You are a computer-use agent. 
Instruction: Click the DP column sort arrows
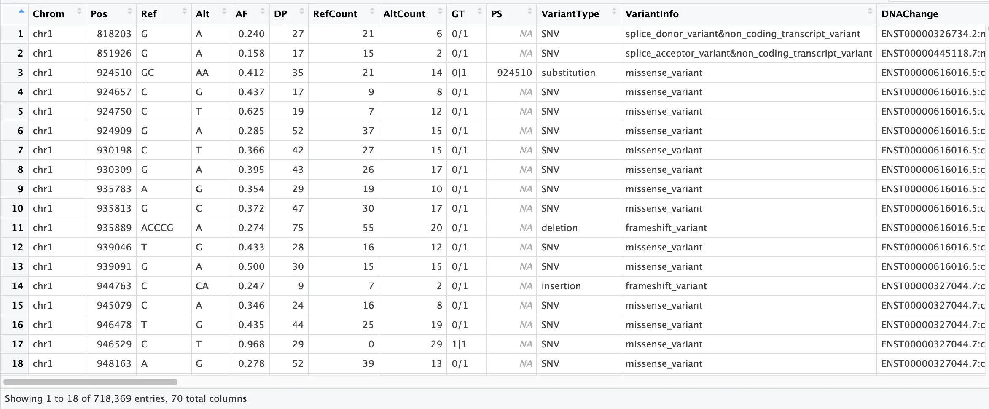(301, 12)
